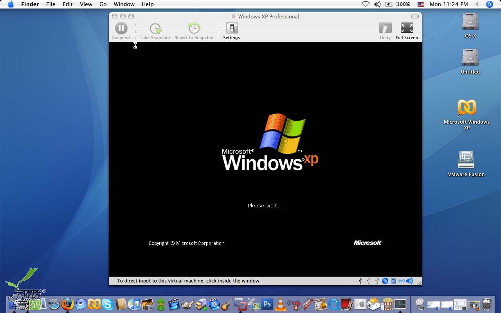Launch Firefox from the Dock
This screenshot has height=313, width=501.
coord(67,304)
